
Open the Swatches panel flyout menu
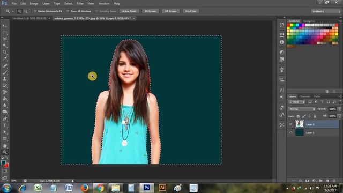point(340,21)
